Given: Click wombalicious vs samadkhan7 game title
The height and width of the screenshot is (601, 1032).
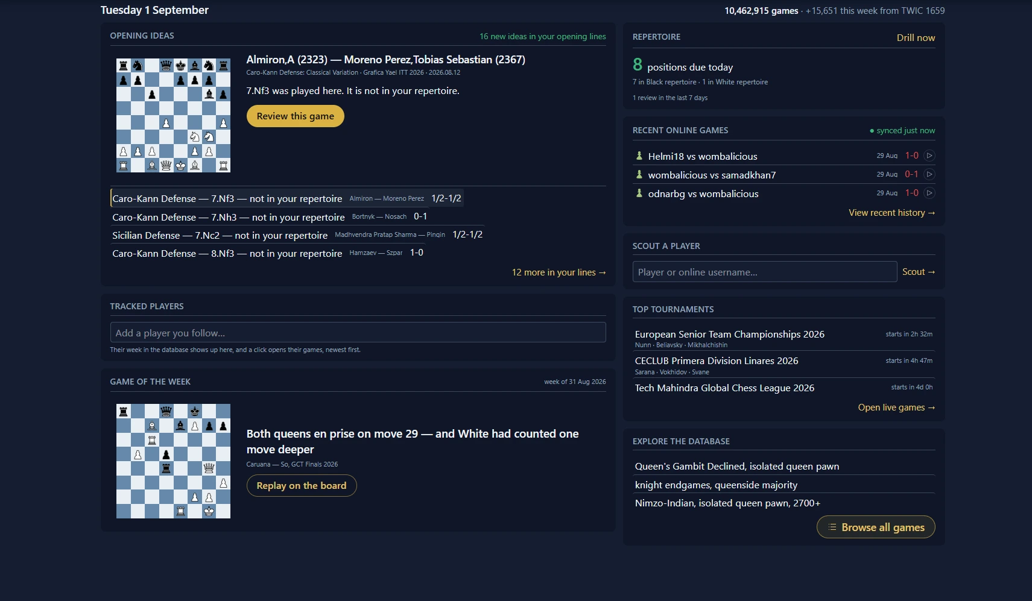Looking at the screenshot, I should point(712,175).
